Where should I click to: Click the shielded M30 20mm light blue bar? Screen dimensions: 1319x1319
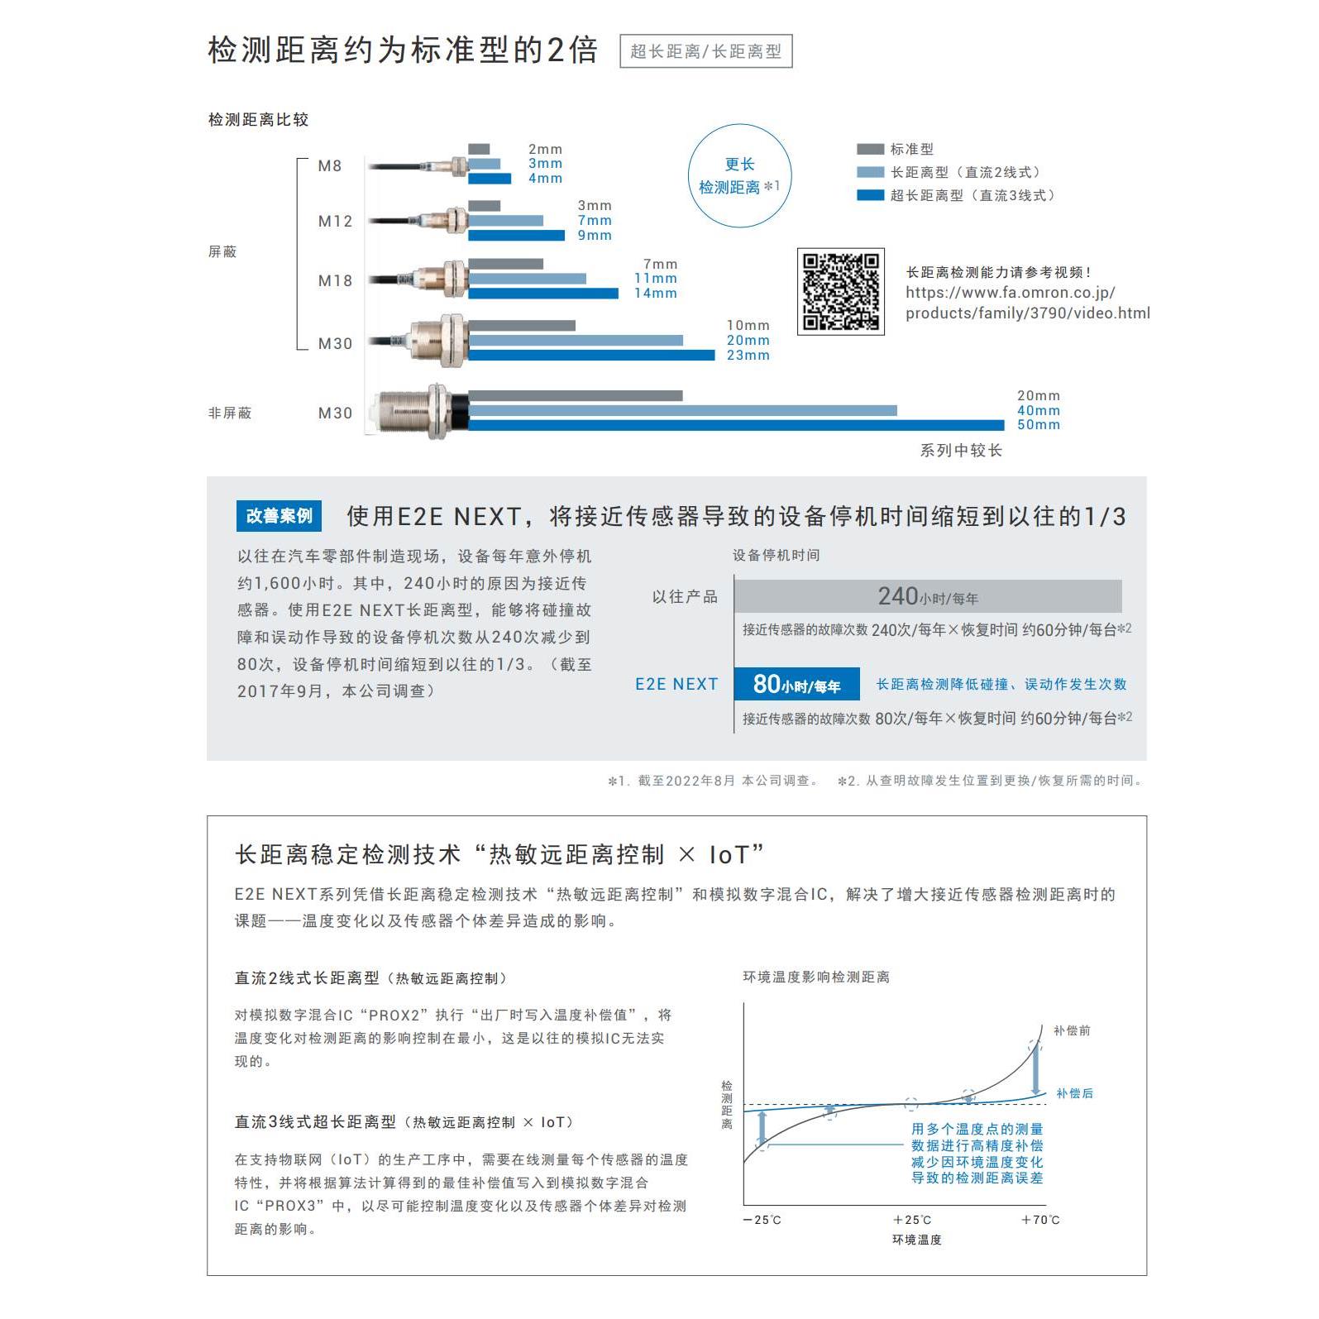[576, 341]
